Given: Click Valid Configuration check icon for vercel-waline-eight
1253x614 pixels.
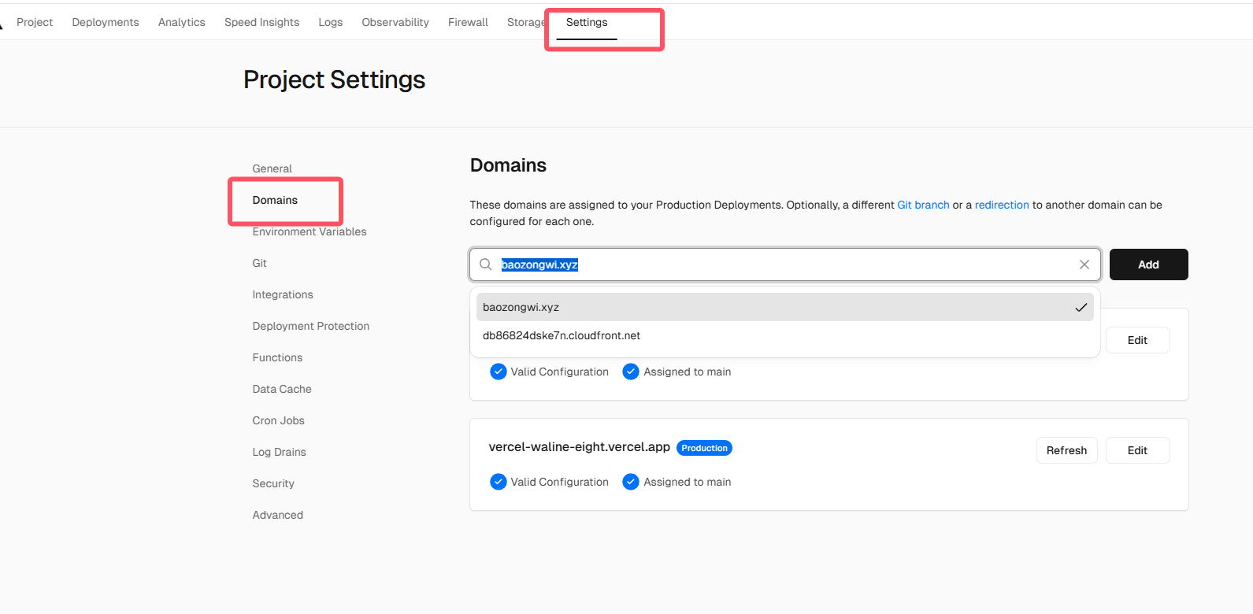Looking at the screenshot, I should click(498, 482).
